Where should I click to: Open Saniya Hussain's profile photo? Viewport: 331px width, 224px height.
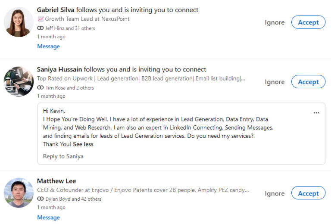click(19, 81)
